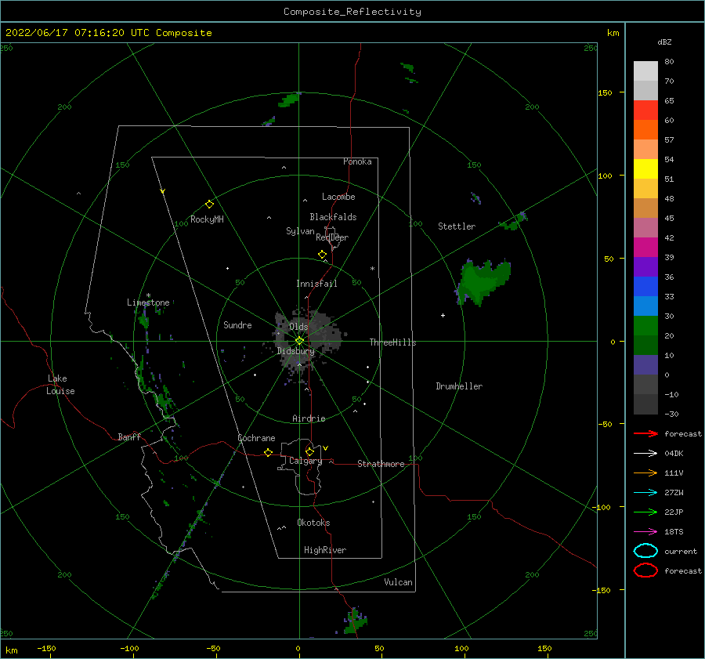Click the Blackfalds town label
705x659 pixels.
pyautogui.click(x=333, y=217)
